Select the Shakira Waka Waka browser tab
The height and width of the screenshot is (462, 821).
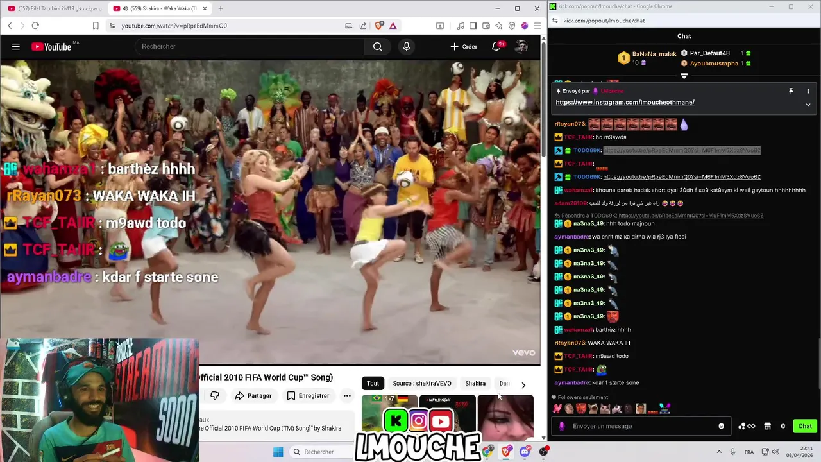(160, 8)
